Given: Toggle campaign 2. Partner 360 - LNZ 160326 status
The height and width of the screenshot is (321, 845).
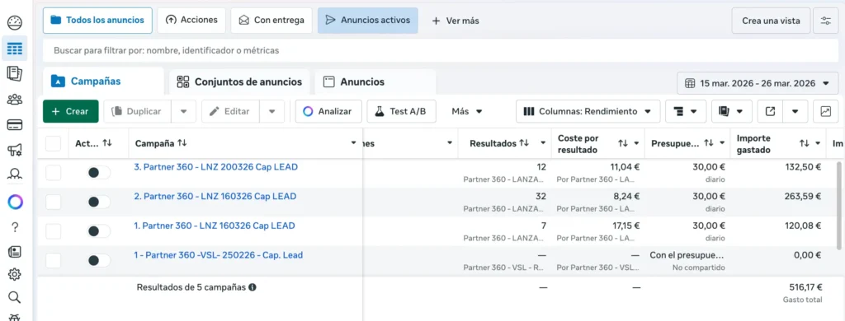Looking at the screenshot, I should coord(99,202).
